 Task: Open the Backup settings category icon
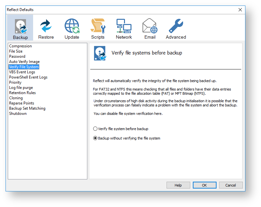20,28
